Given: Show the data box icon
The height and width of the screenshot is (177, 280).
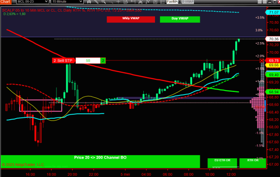Looking at the screenshot, I should [x=125, y=2].
